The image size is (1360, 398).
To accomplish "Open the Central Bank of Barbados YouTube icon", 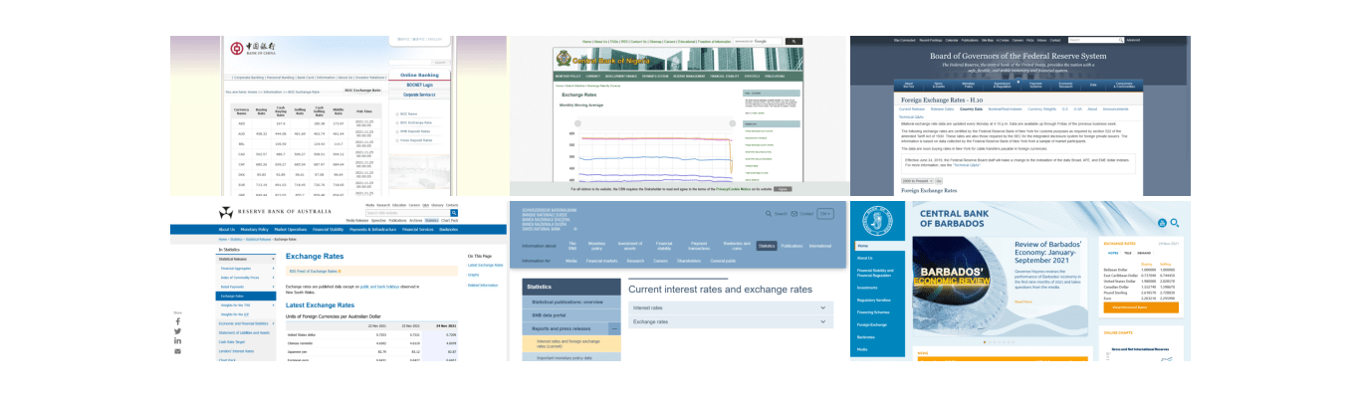I will coord(1162,223).
